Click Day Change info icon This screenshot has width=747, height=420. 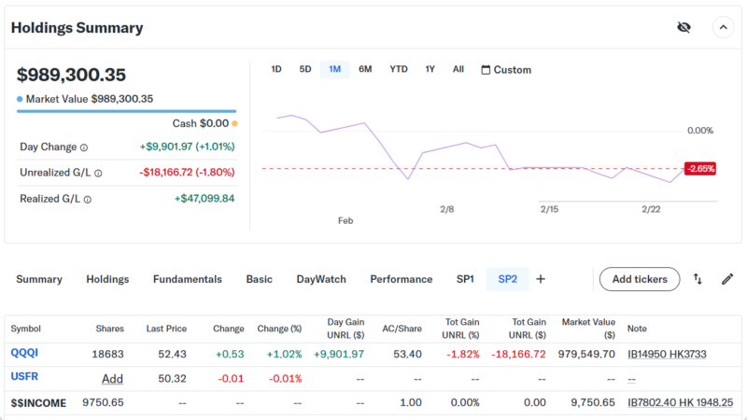tap(84, 147)
